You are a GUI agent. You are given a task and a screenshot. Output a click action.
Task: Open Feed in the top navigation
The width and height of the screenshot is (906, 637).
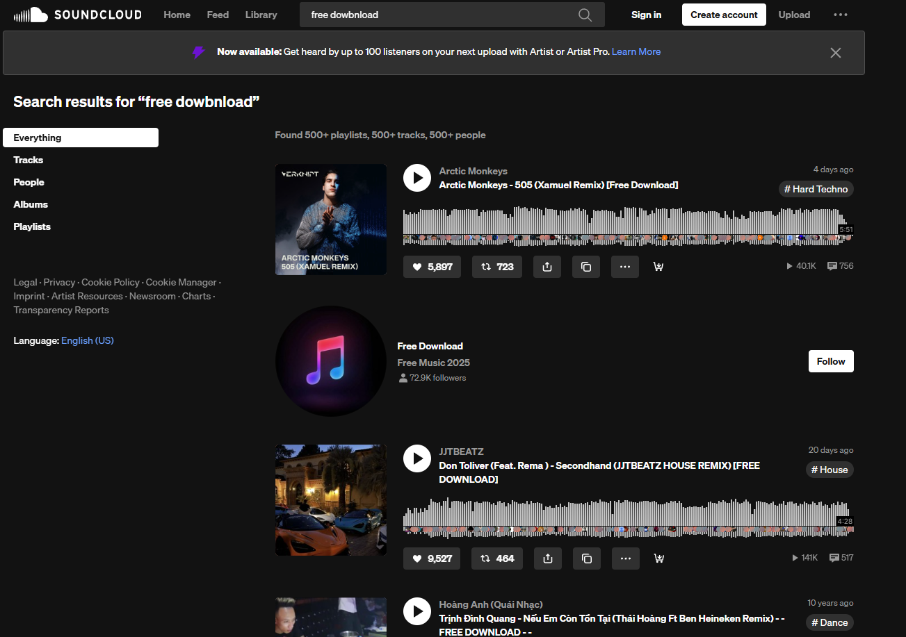218,15
